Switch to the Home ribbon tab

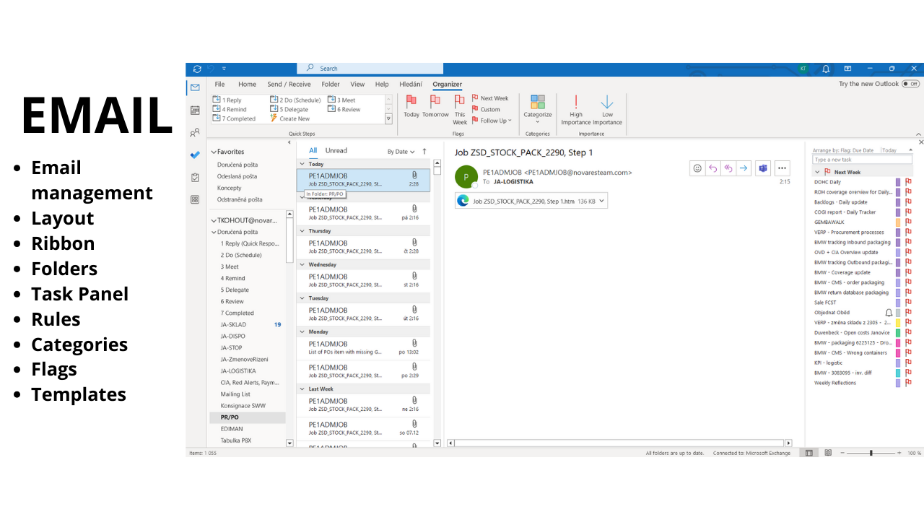(x=247, y=84)
